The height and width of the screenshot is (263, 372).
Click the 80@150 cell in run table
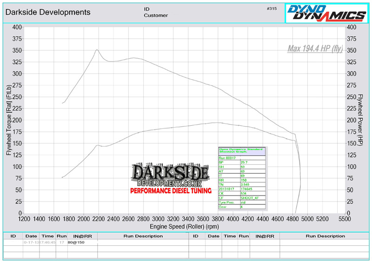point(76,243)
